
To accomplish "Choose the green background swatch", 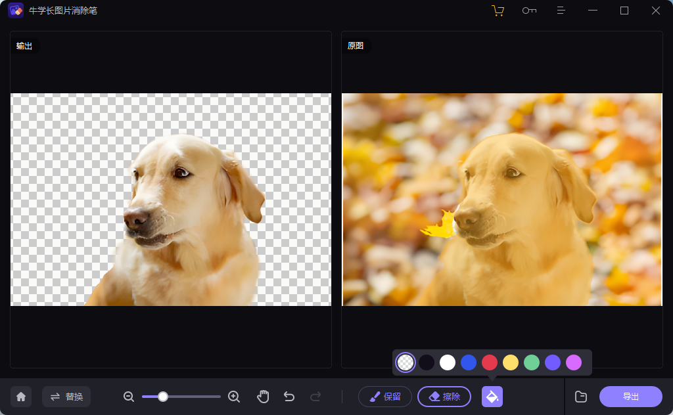I will (532, 362).
